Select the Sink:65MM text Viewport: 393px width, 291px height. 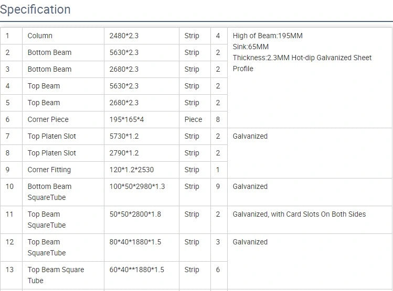(251, 47)
